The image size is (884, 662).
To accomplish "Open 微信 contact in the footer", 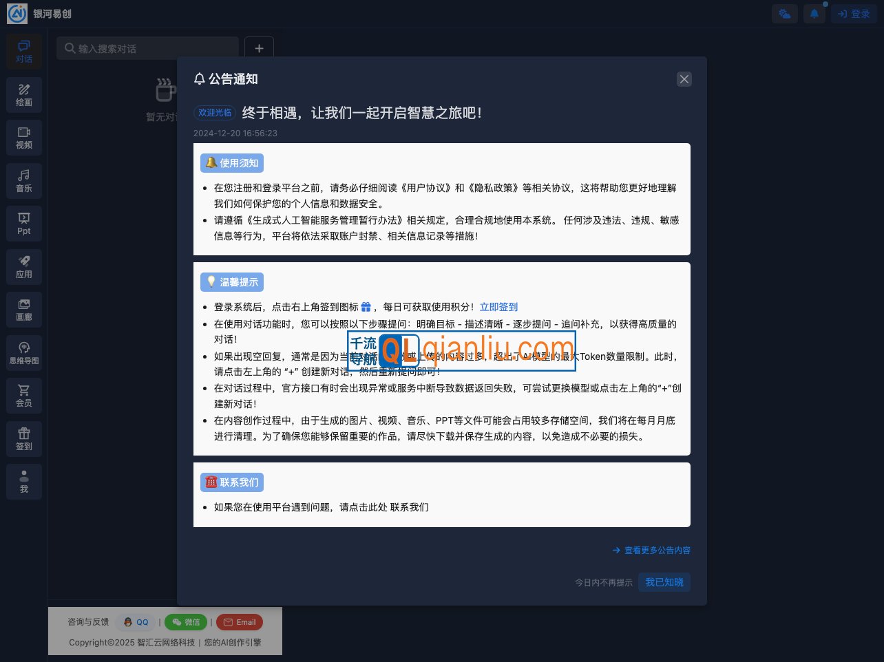I will point(186,622).
